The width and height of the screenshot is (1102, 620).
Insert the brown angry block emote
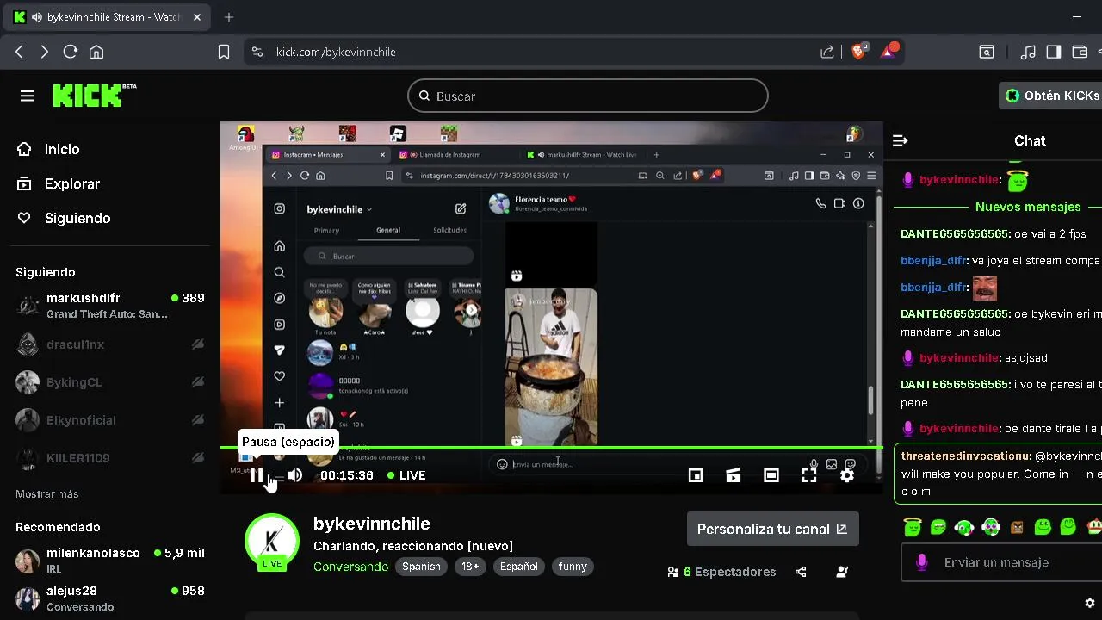(1017, 526)
